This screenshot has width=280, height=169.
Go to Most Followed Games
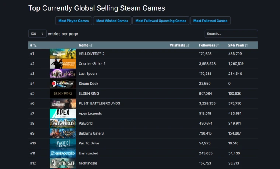pyautogui.click(x=210, y=21)
